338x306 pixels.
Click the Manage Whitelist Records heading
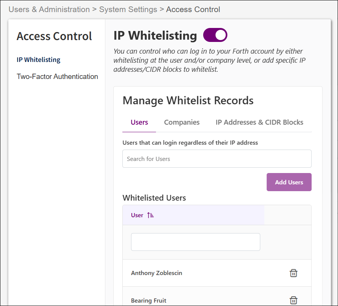tap(188, 100)
